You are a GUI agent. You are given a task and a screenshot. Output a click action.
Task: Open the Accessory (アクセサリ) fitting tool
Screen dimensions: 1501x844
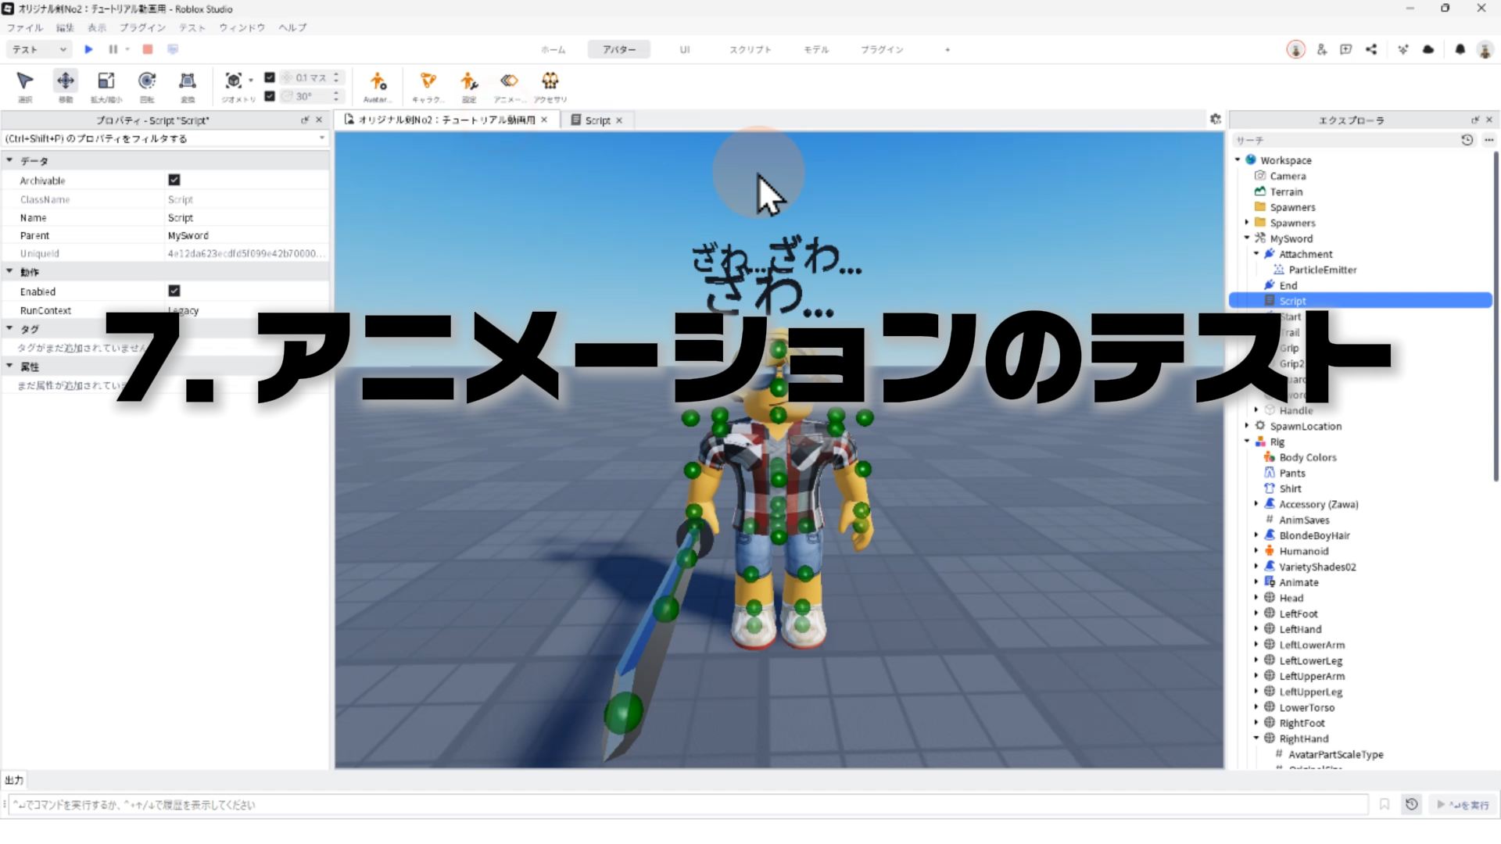click(x=550, y=81)
